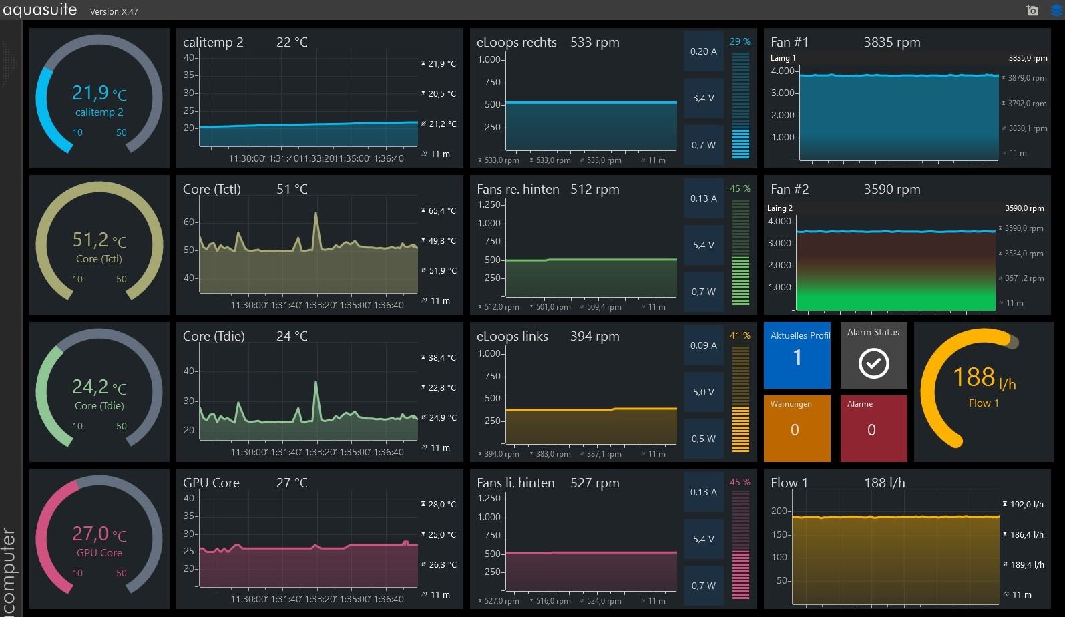Click the Fans li. hinten panel title
Screen dimensions: 1065x617
(x=515, y=483)
